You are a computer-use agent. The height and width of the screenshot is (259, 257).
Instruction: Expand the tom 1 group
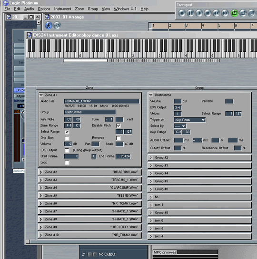tap(151, 205)
